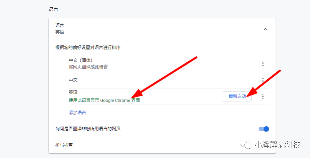
Task: Click the 语言 page section heading
Action: 53,9
